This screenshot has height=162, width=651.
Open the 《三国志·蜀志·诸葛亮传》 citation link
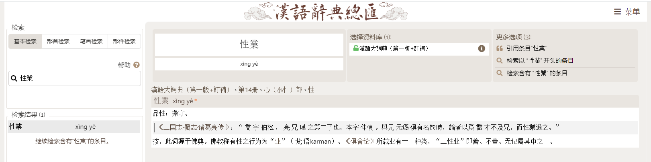pyautogui.click(x=194, y=127)
